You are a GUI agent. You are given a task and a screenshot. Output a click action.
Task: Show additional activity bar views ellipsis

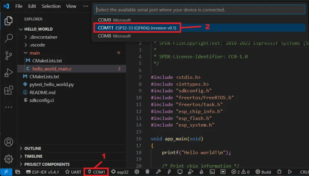[9, 107]
